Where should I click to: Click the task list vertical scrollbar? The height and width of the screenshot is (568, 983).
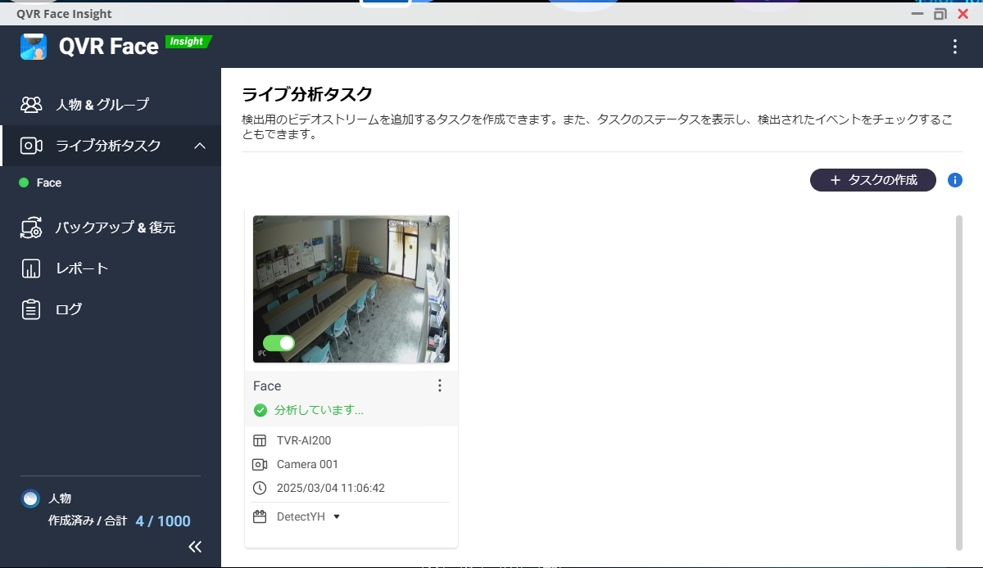tap(958, 383)
